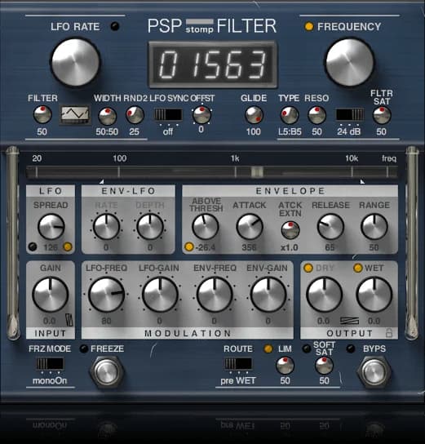Image resolution: width=425 pixels, height=444 pixels.
Task: Click the LFO-FREQ value 80
Action: pos(106,321)
